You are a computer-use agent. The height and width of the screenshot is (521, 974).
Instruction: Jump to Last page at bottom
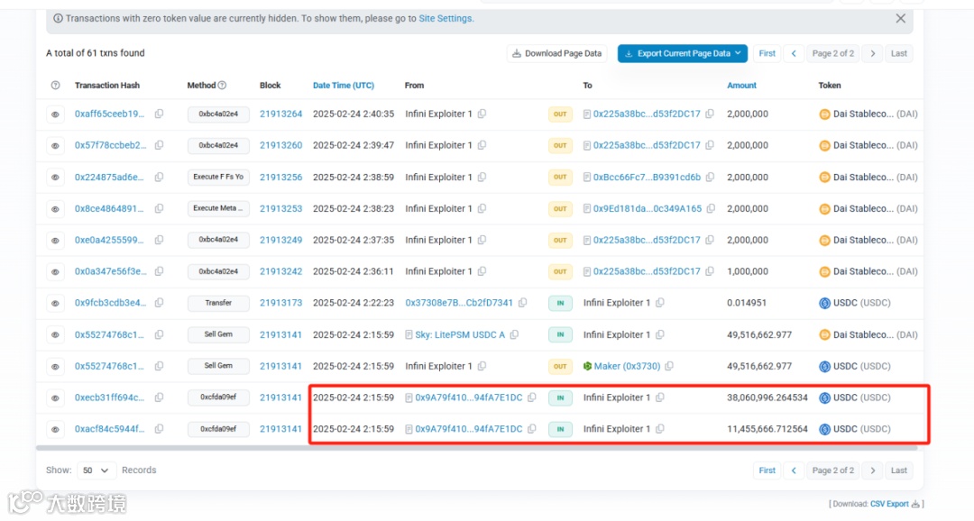[899, 471]
